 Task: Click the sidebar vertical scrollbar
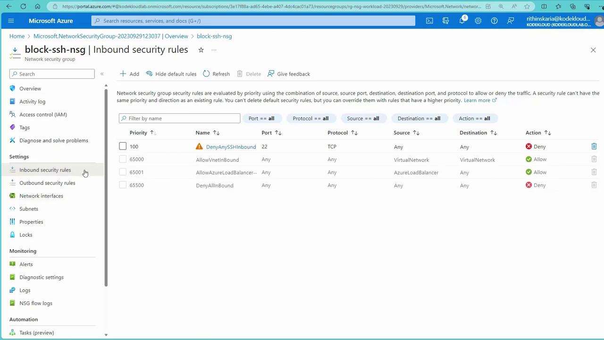pyautogui.click(x=106, y=189)
